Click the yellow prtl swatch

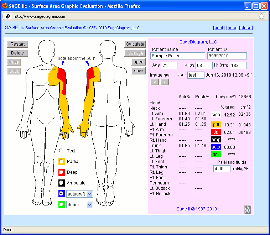point(216,125)
